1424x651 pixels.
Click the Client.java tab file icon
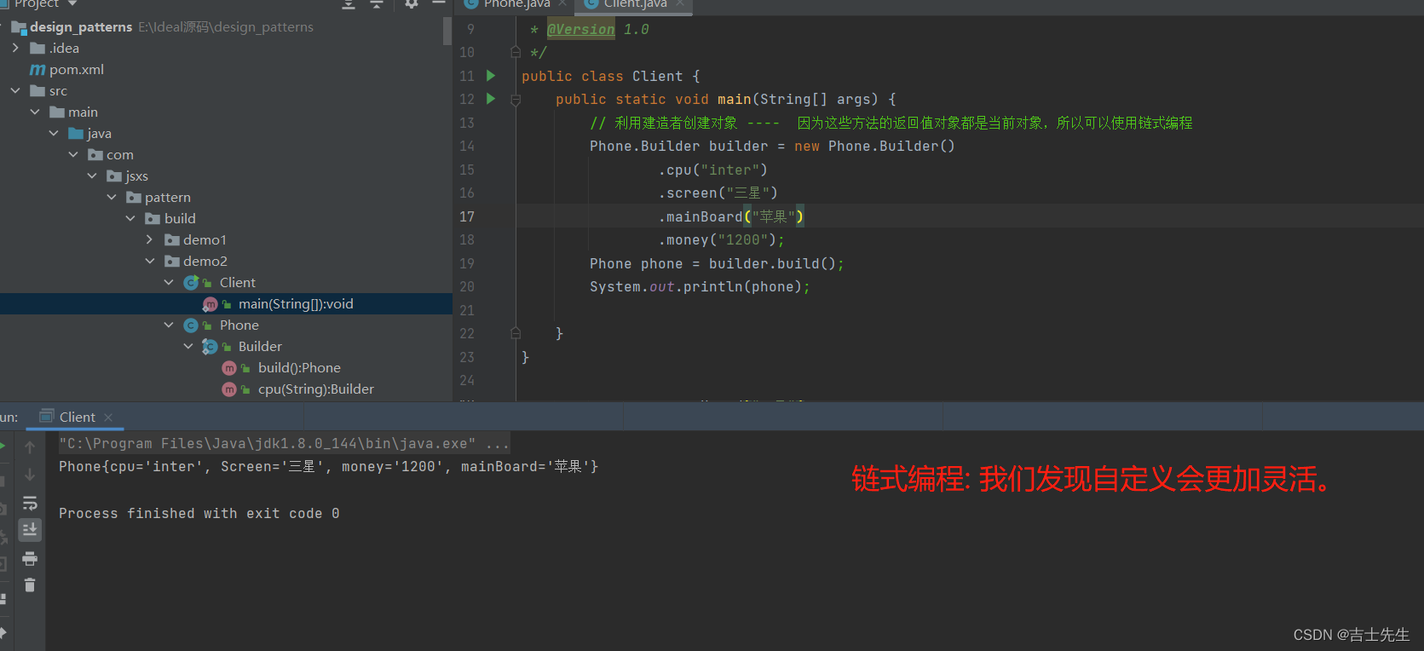coord(591,3)
